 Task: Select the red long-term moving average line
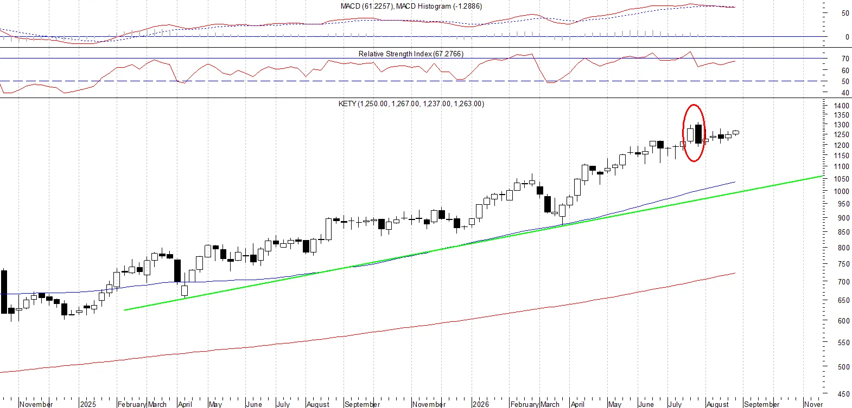point(368,333)
